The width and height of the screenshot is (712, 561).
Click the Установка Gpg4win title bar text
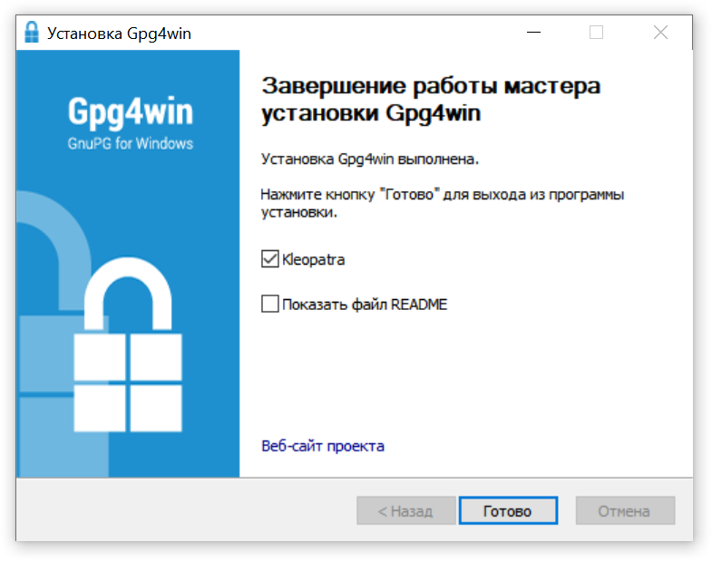(x=119, y=34)
